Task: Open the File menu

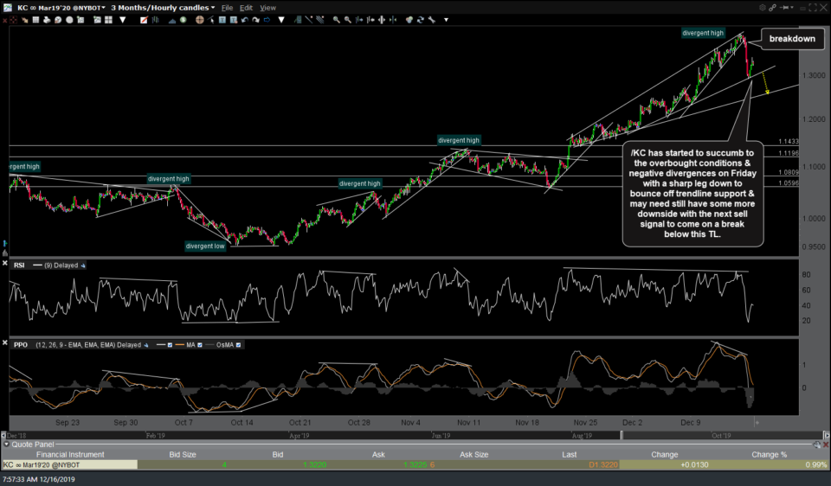Action: point(227,7)
